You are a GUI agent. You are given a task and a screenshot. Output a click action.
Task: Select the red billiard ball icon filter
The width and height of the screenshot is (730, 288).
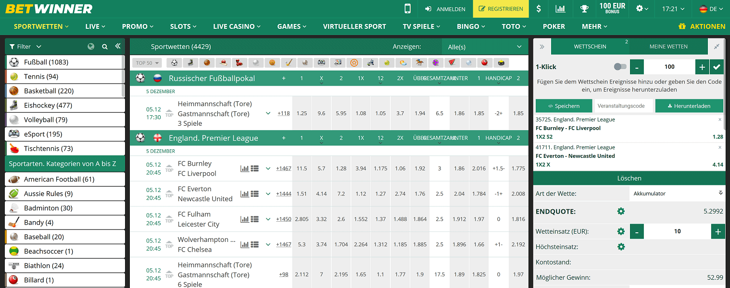485,63
